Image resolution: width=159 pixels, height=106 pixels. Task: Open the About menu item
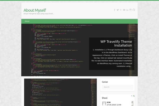27,21
